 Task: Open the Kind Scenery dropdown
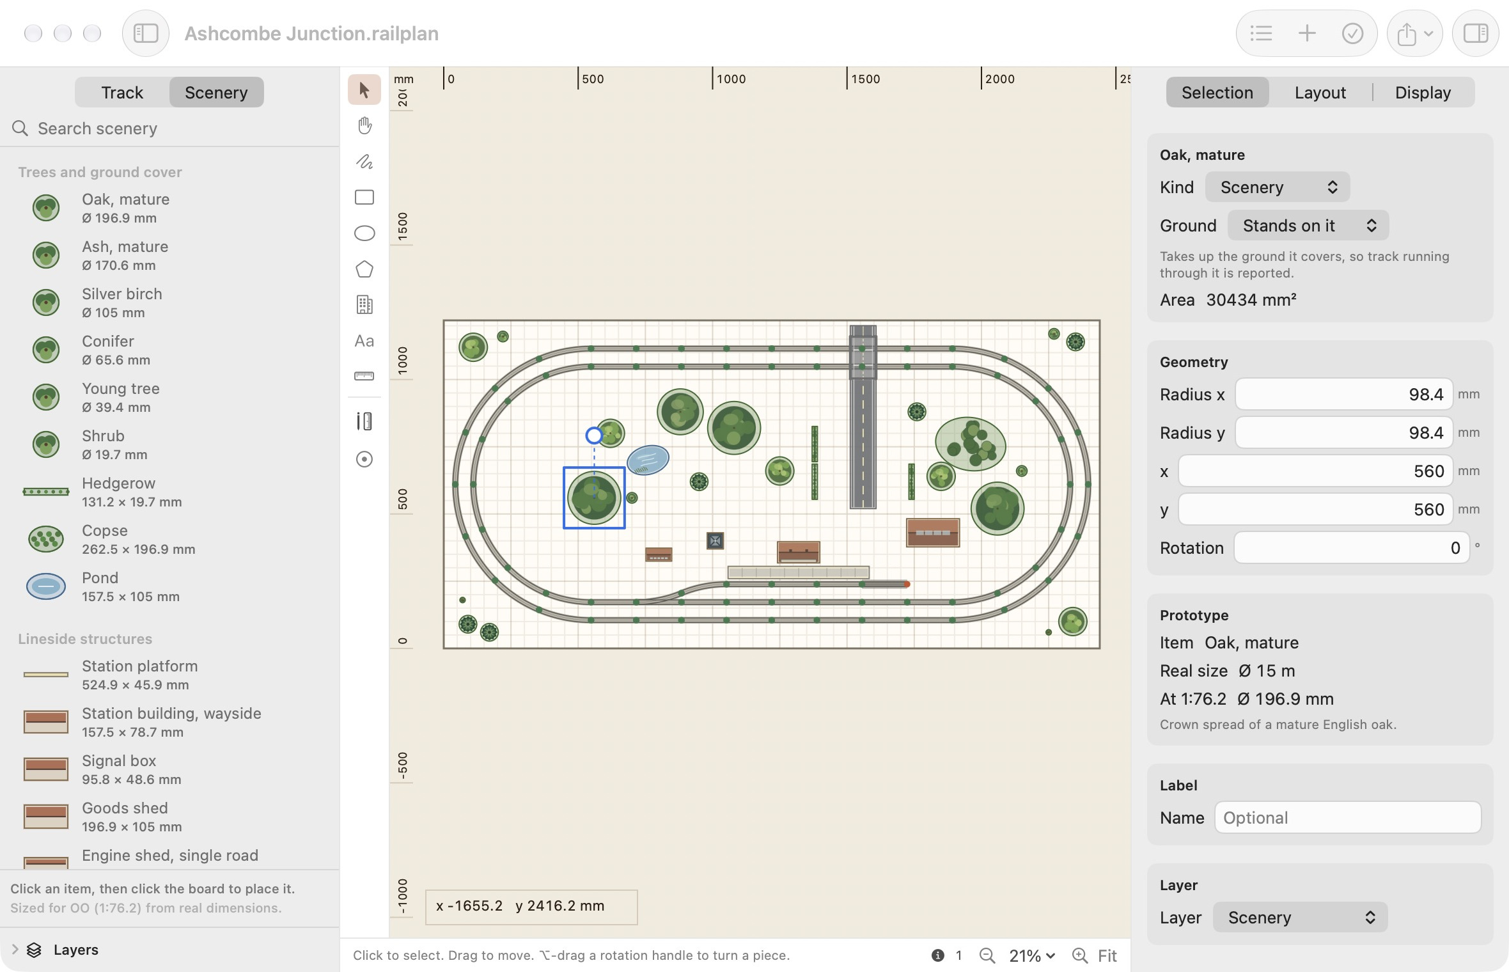click(1278, 187)
